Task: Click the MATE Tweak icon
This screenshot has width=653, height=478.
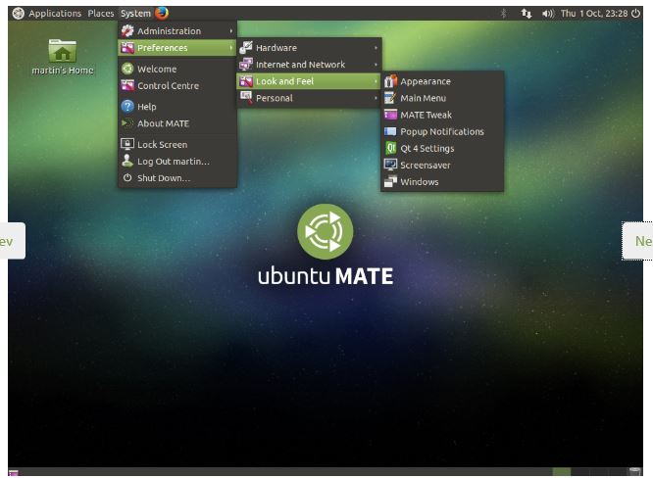Action: [x=390, y=115]
